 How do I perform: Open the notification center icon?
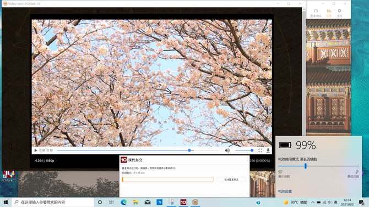[x=361, y=202]
